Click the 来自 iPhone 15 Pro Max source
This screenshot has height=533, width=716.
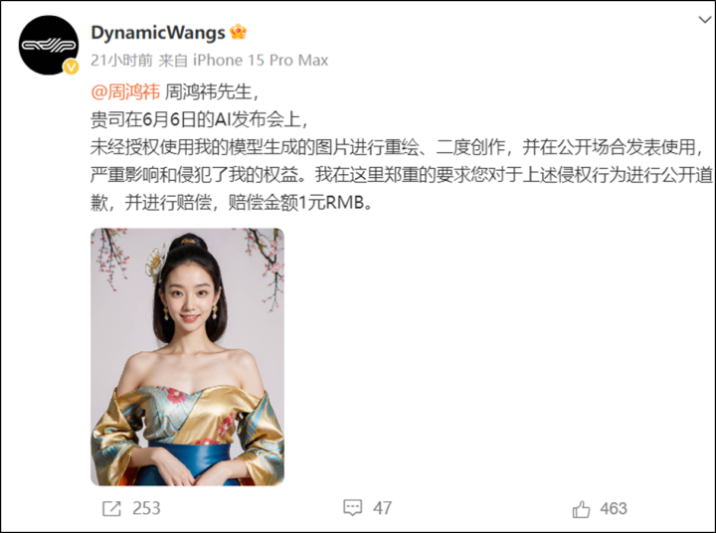[x=244, y=61]
